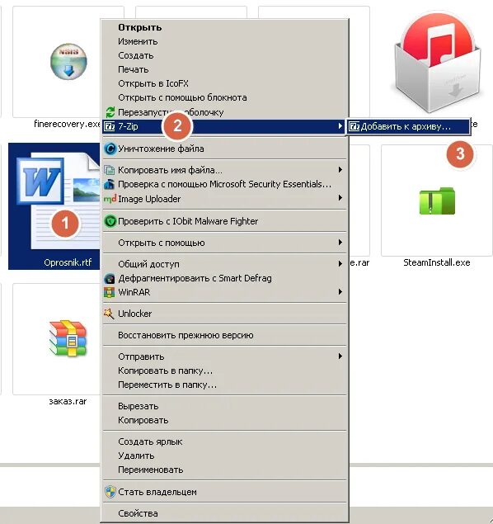Click the Oprosnik.rtf file name
The width and height of the screenshot is (493, 524).
(68, 262)
